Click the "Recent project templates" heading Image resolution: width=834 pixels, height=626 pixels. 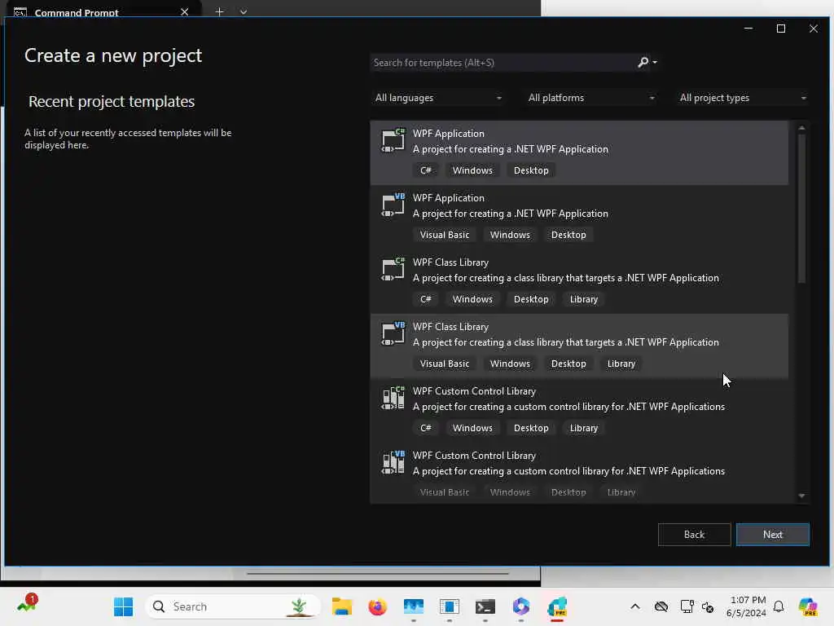tap(112, 102)
